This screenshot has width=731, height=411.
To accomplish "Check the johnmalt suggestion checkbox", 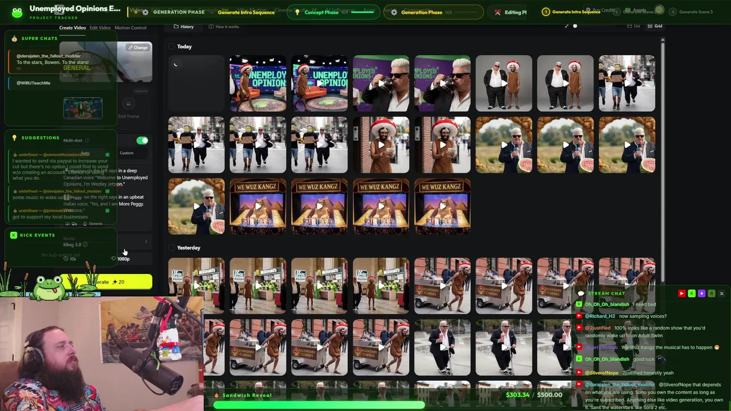I will (107, 211).
